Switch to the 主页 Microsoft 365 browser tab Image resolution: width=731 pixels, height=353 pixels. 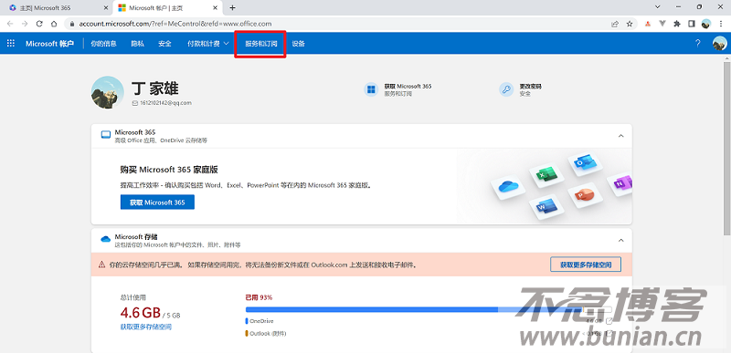[x=56, y=8]
